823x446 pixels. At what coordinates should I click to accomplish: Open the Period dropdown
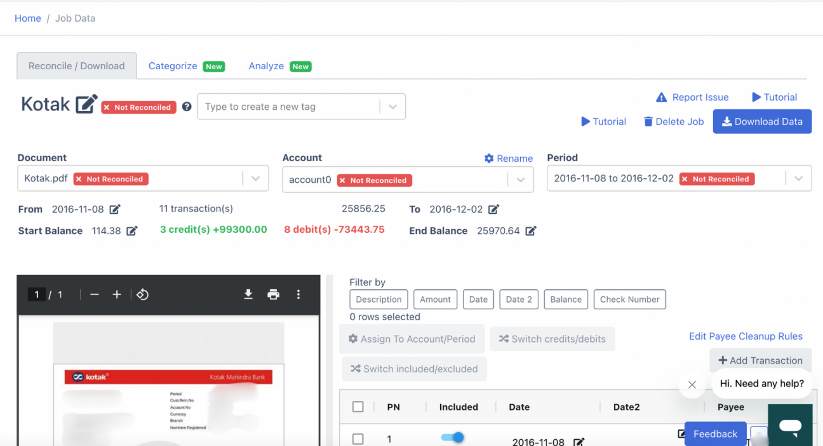[x=679, y=178]
